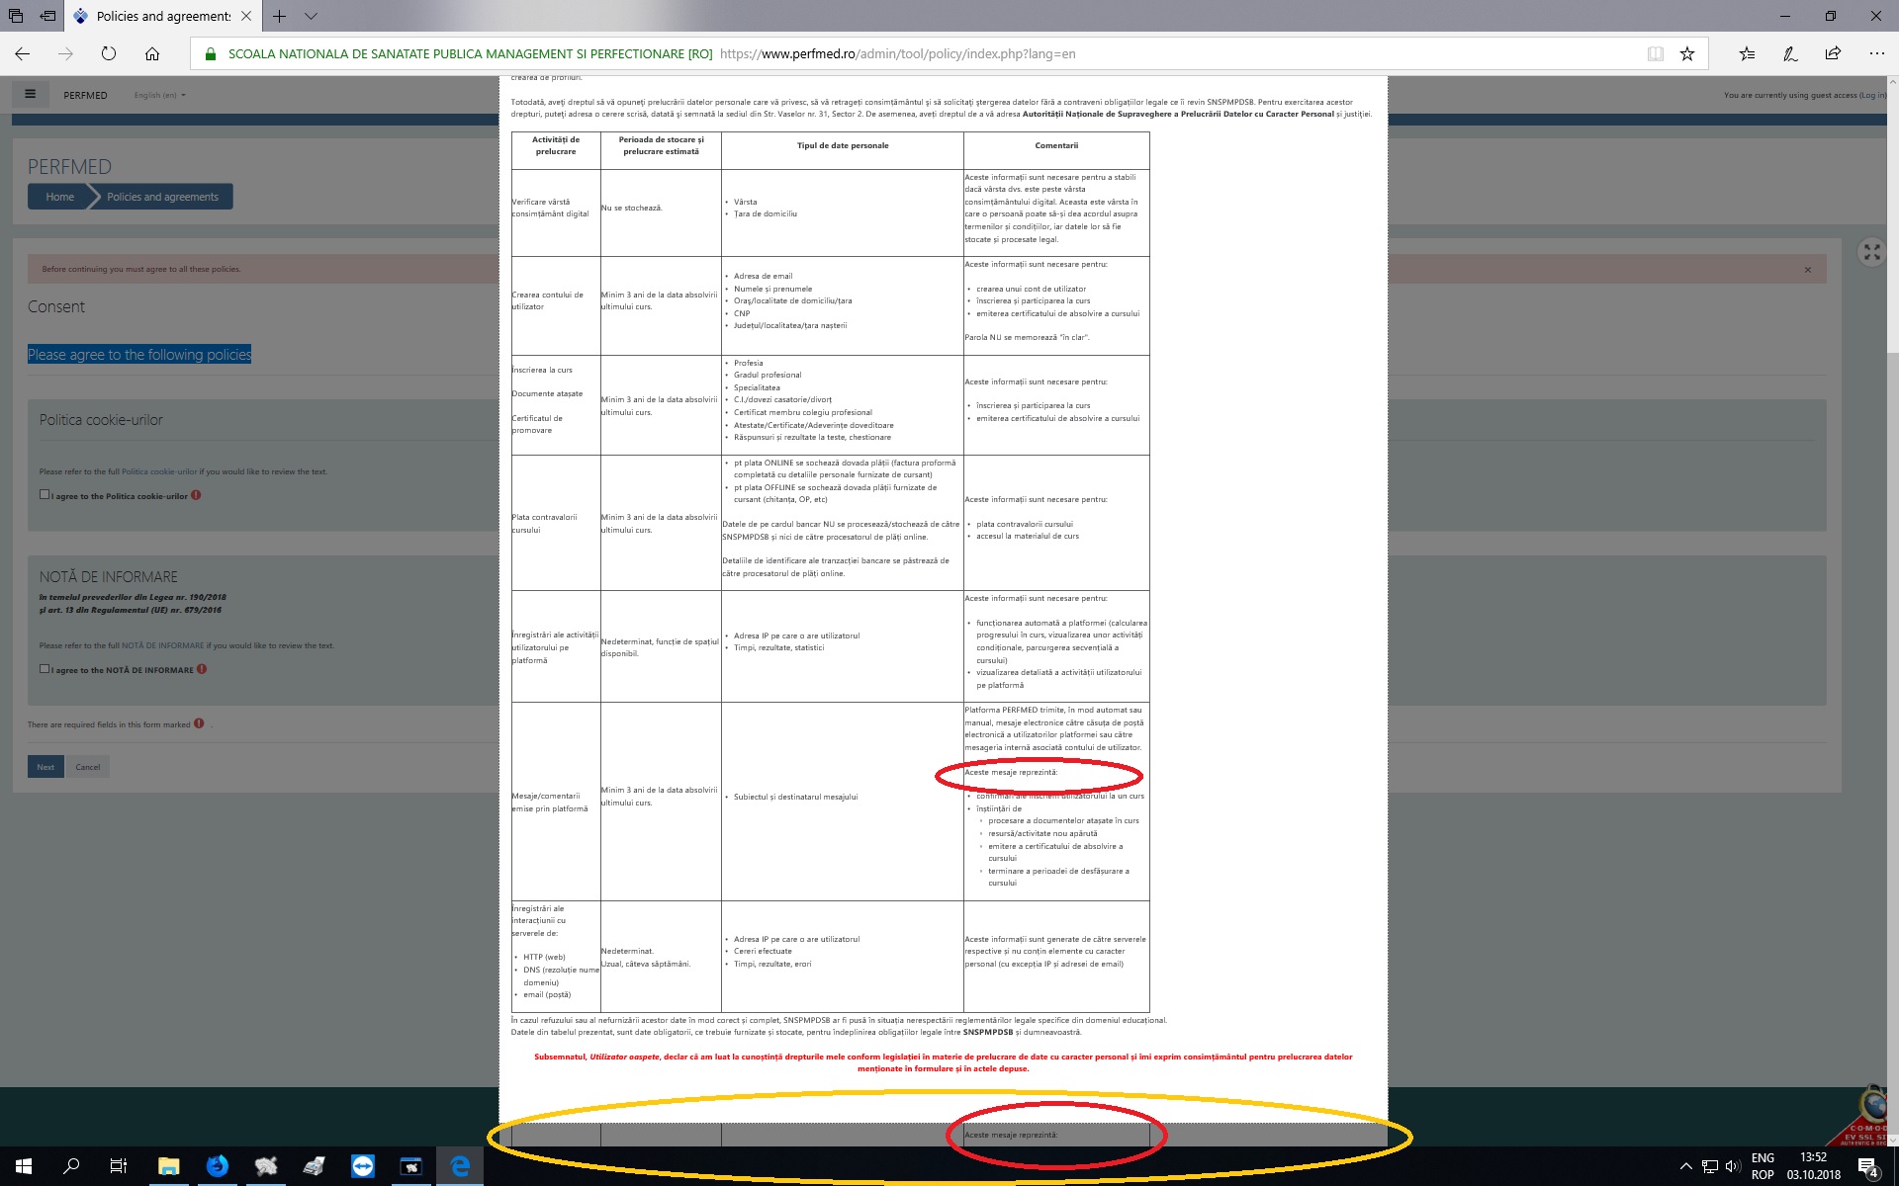The image size is (1899, 1186).
Task: Check I agree to Politica cookie-urilor
Action: tap(45, 494)
